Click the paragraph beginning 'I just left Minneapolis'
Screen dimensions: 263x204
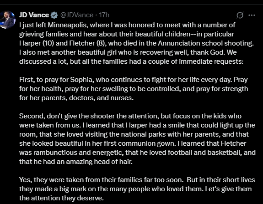point(136,43)
